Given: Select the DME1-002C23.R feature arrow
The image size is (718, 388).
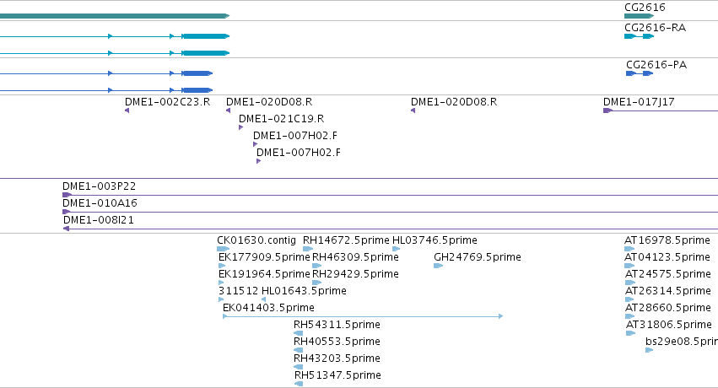Looking at the screenshot, I should point(127,110).
